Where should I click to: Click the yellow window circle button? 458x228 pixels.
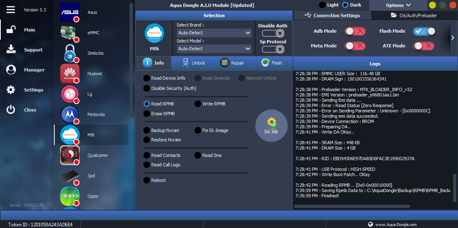(432, 5)
